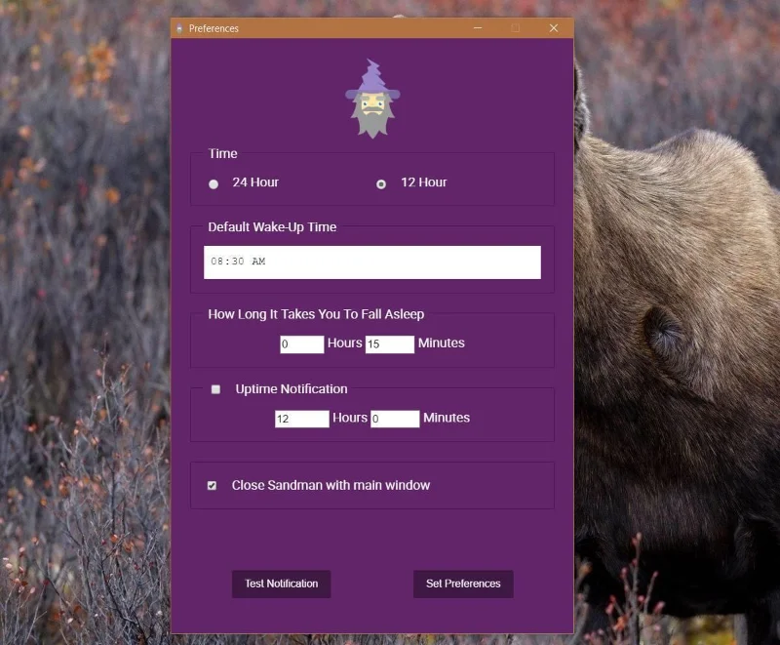Click the Close Sandman with main window label
Viewport: 780px width, 645px height.
[331, 485]
